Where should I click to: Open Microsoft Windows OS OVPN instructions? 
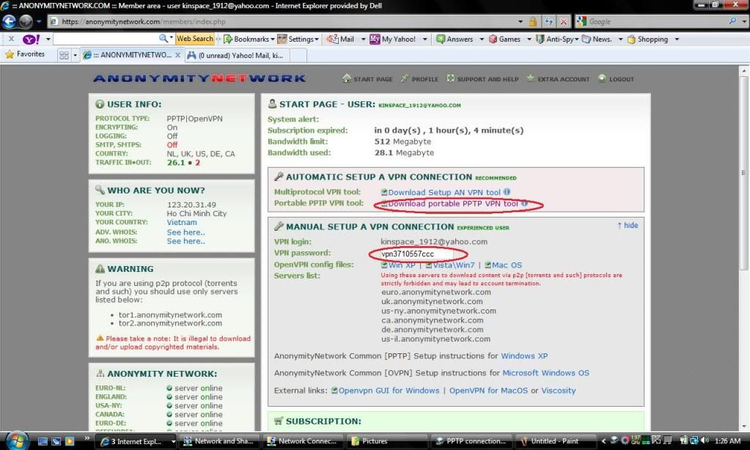(x=545, y=373)
